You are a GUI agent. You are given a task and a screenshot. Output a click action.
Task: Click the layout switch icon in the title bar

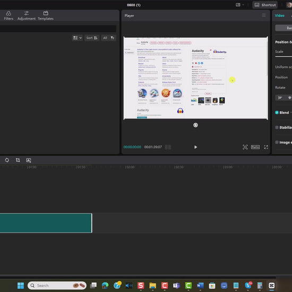tap(238, 5)
